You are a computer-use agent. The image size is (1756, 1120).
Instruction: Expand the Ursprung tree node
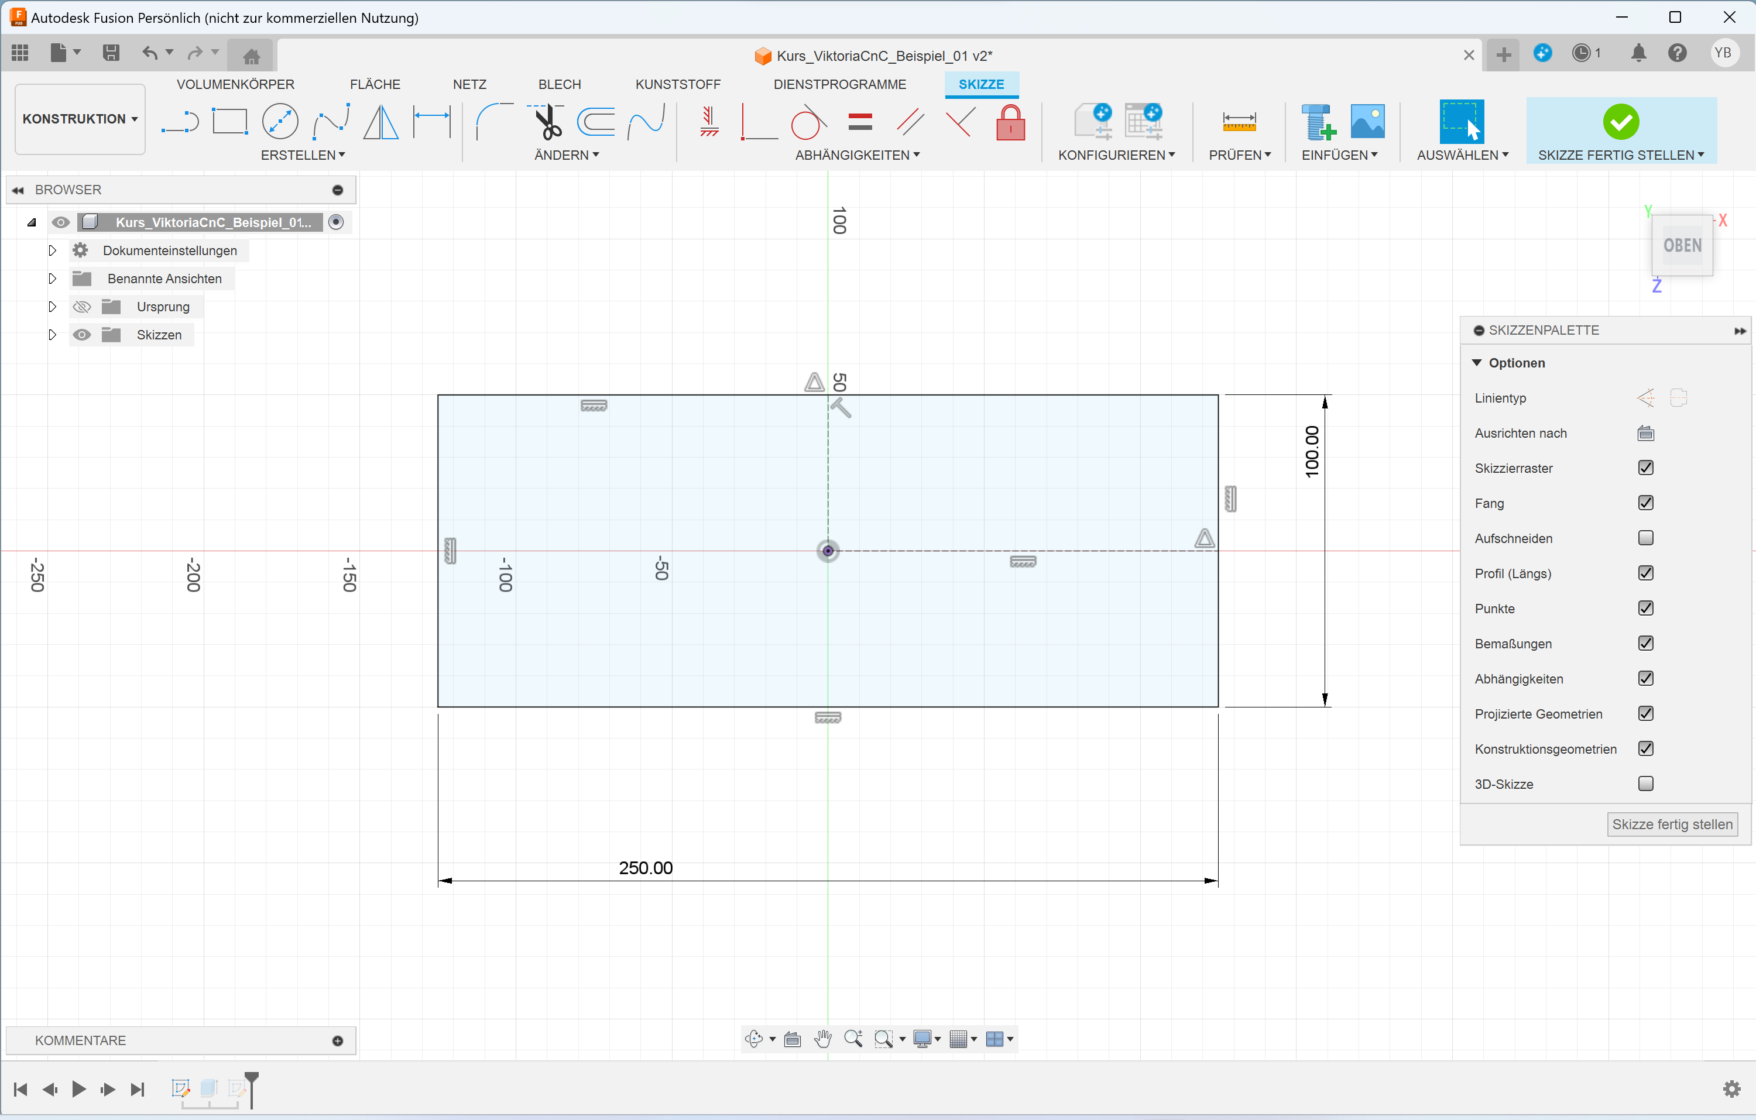(52, 307)
